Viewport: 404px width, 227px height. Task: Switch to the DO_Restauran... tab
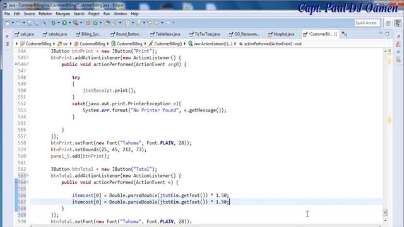point(244,34)
